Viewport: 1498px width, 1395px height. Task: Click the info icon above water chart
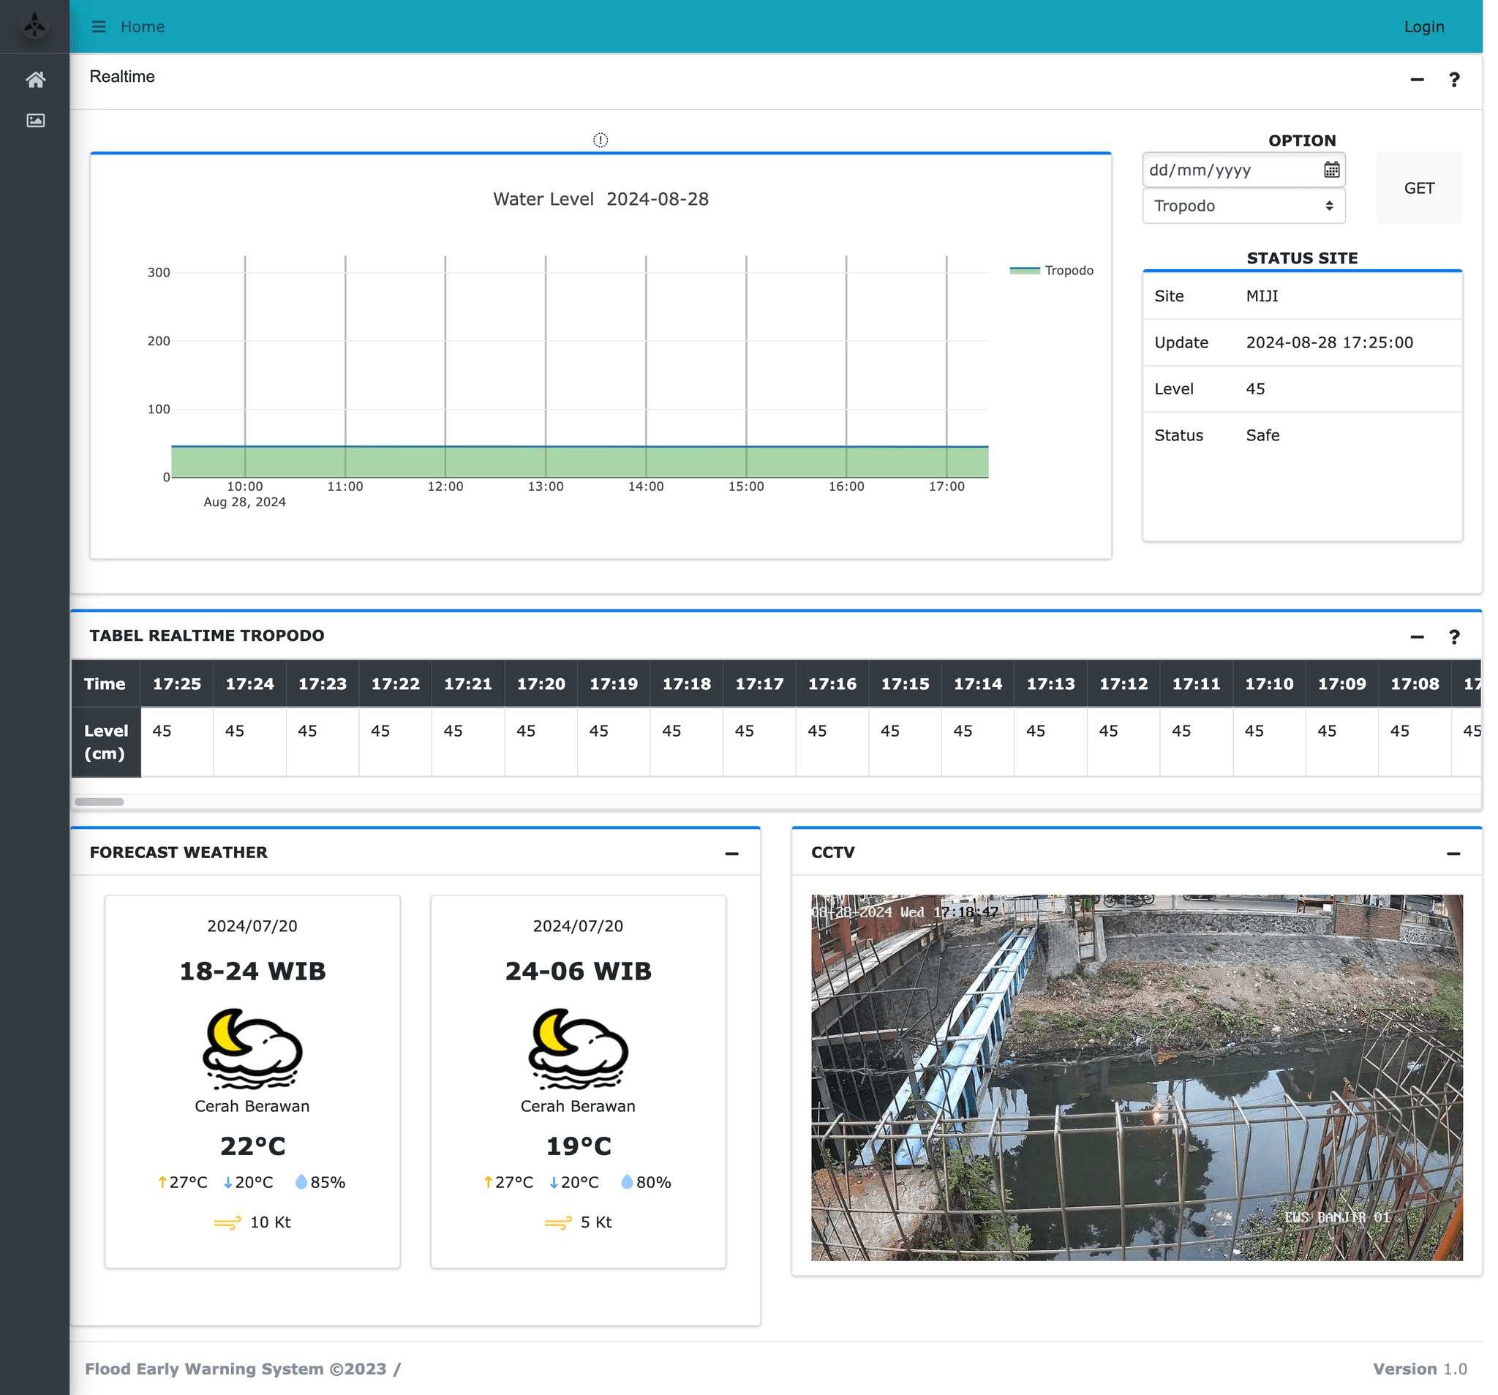(600, 140)
